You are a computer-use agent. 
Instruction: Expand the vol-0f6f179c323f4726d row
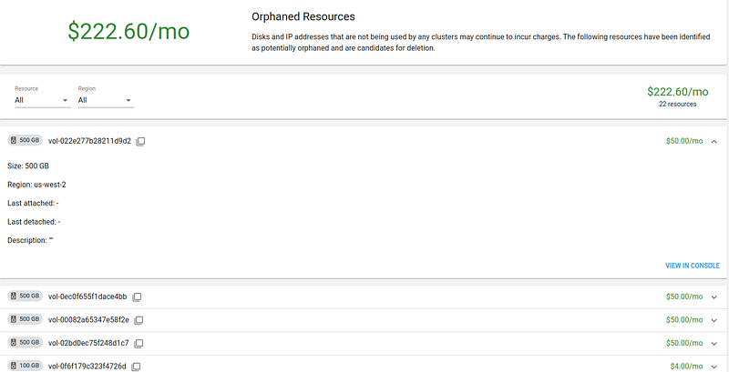click(x=714, y=367)
